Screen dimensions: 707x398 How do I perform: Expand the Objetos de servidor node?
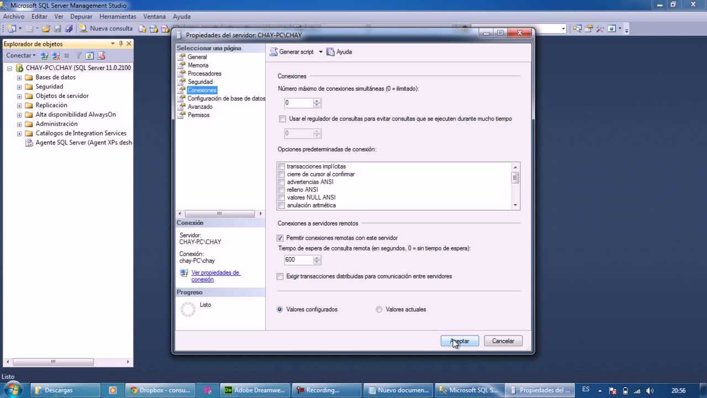point(19,96)
